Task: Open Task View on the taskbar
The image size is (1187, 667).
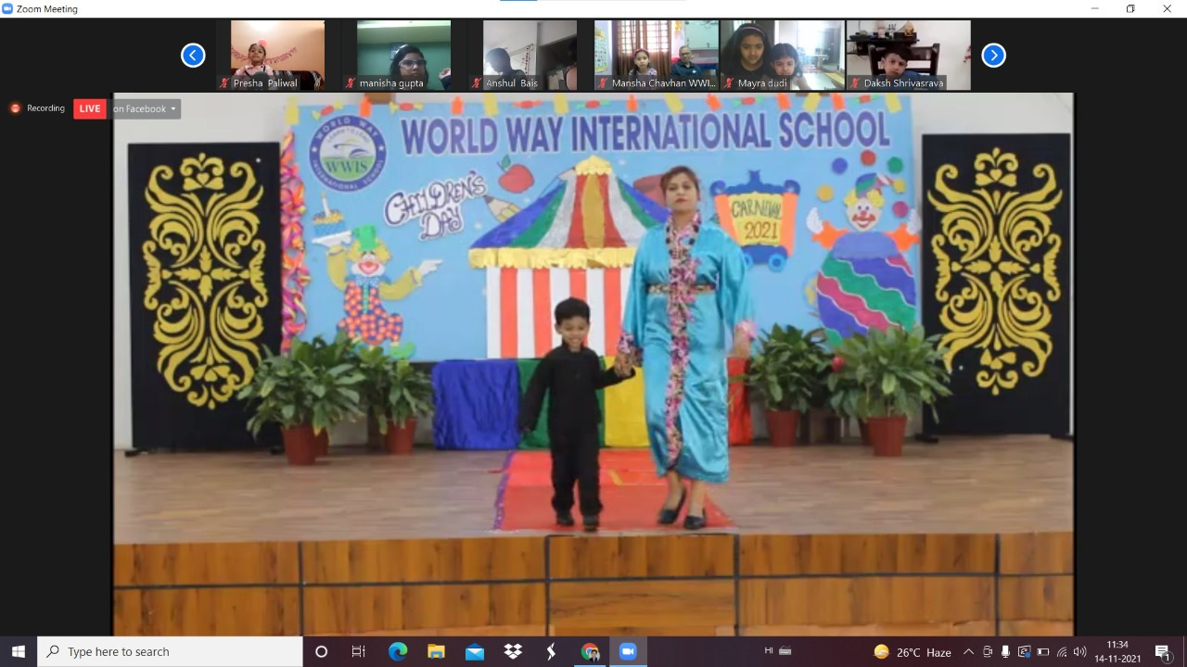Action: pos(359,651)
